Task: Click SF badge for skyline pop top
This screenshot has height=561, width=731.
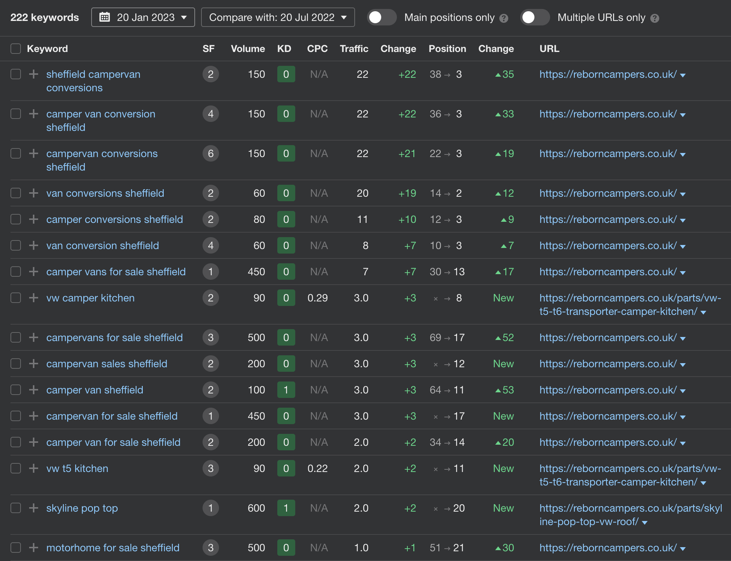Action: 211,508
